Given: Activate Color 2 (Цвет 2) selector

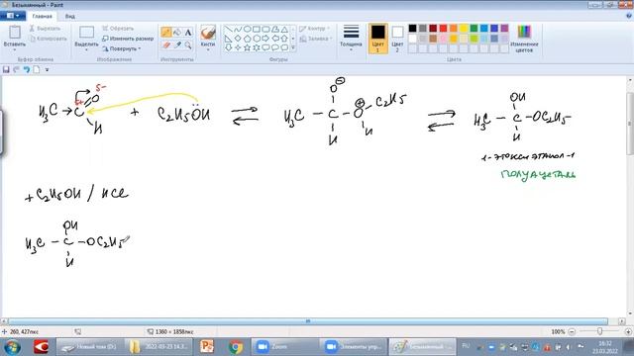Looking at the screenshot, I should 397,39.
